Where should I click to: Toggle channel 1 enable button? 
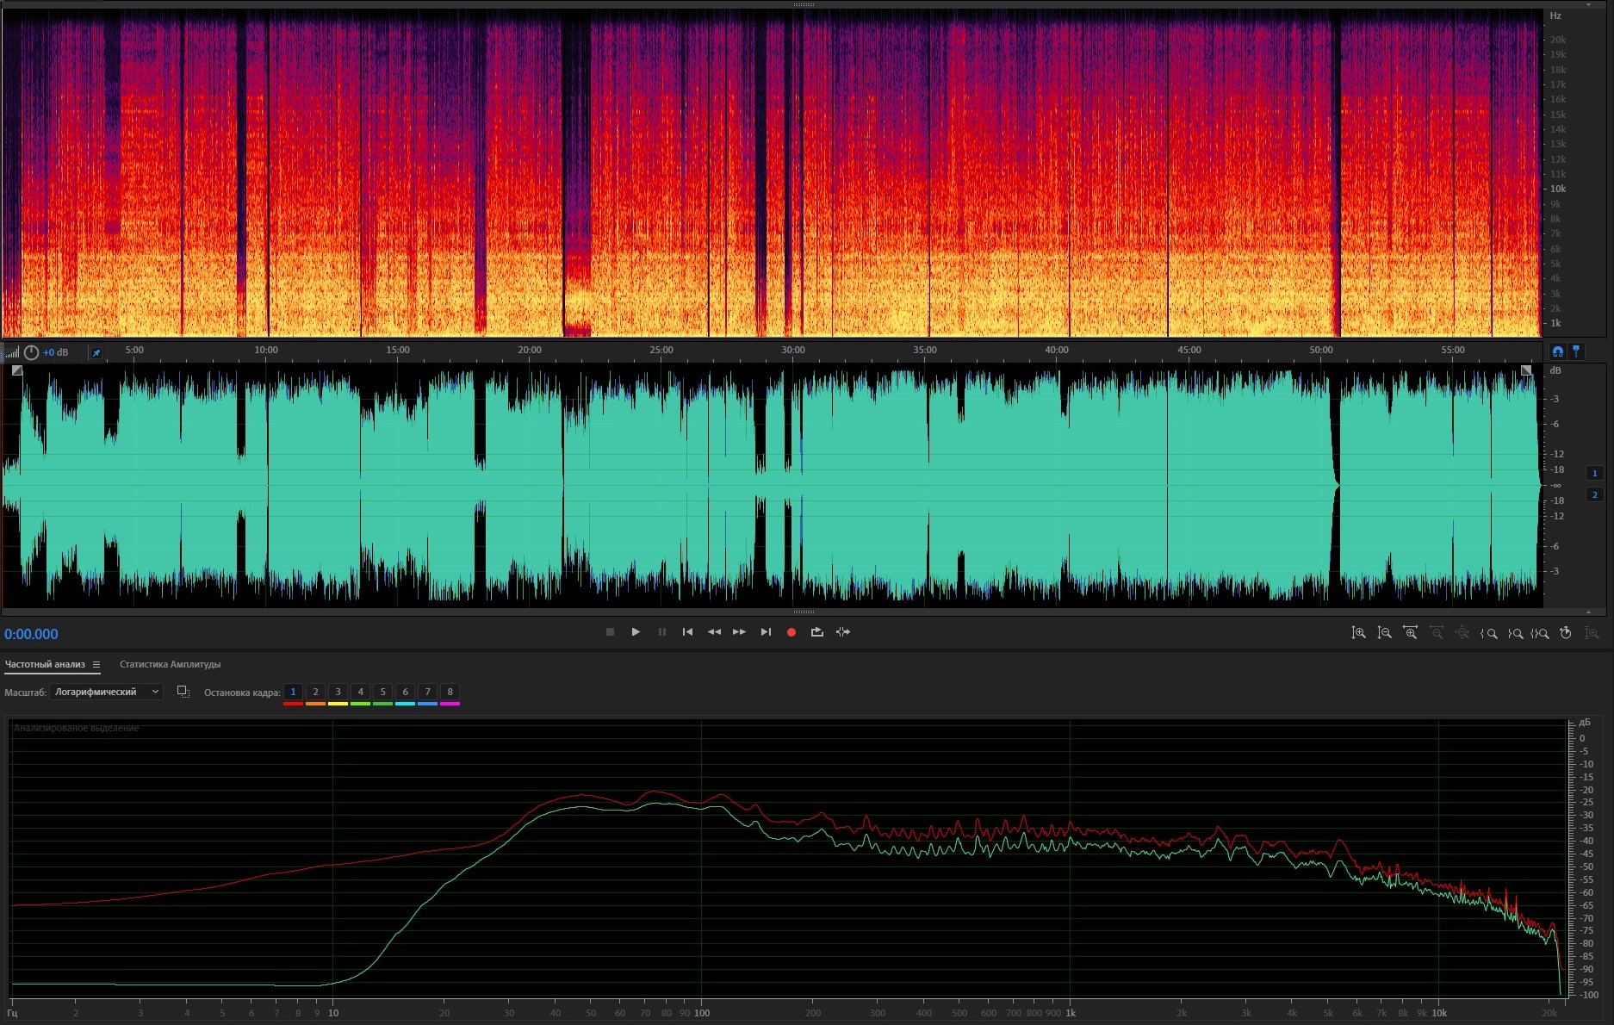pyautogui.click(x=1594, y=473)
